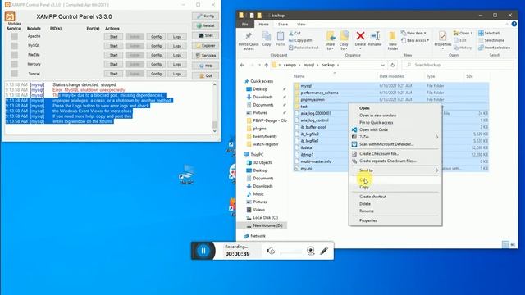Open the XAMPP Shell

coord(205,35)
